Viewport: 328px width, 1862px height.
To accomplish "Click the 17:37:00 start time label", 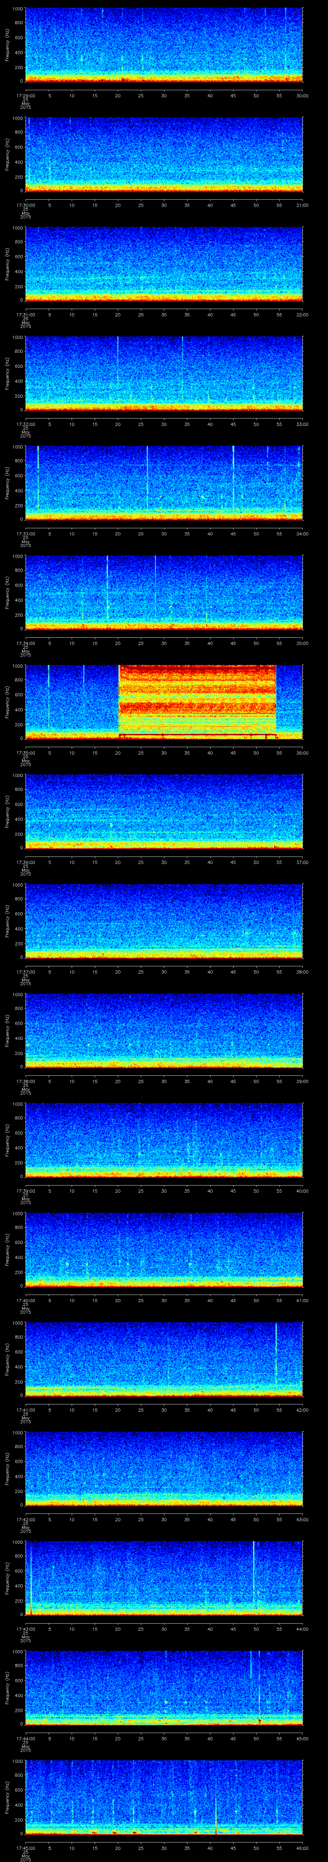I will tap(25, 971).
